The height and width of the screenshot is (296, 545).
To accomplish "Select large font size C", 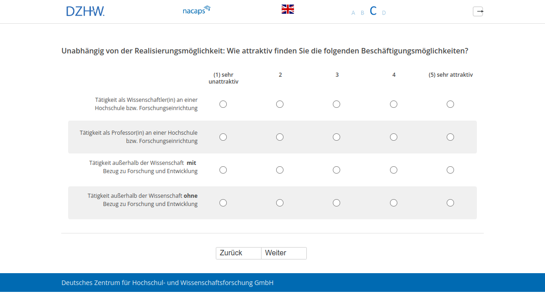I will tap(373, 11).
